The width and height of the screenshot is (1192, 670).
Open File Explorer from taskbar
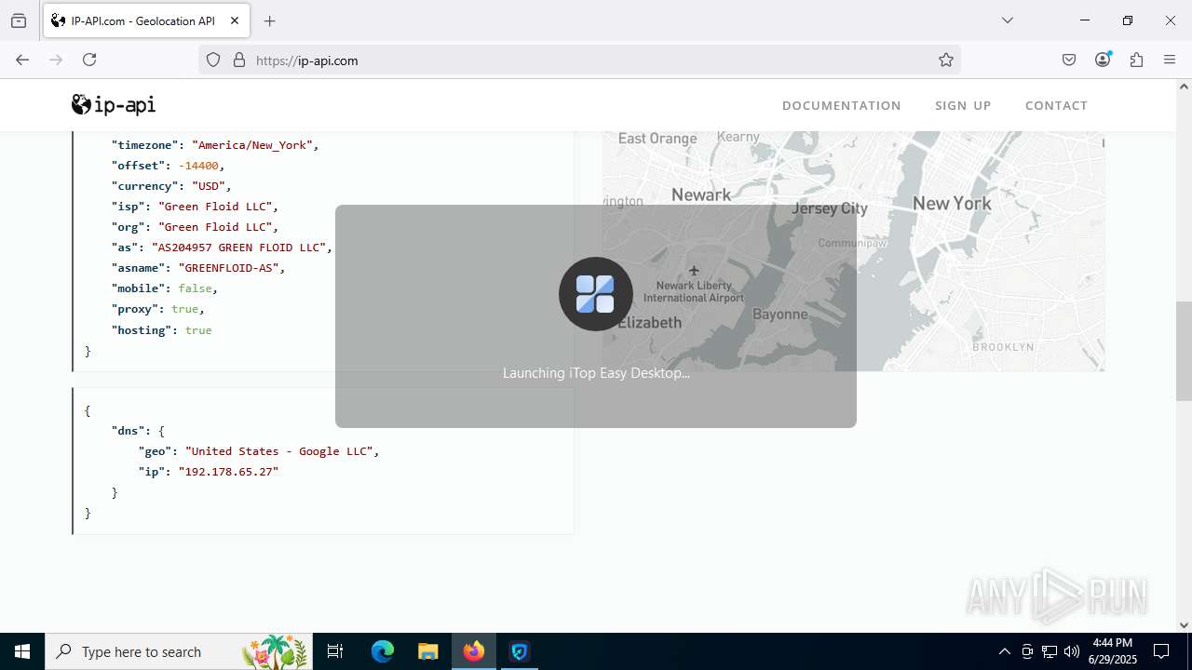click(427, 651)
